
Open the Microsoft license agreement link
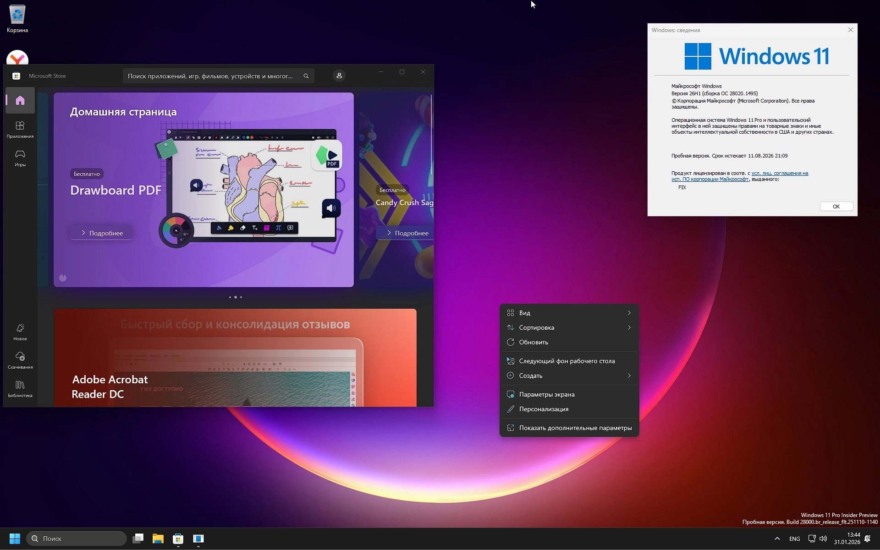[x=779, y=173]
